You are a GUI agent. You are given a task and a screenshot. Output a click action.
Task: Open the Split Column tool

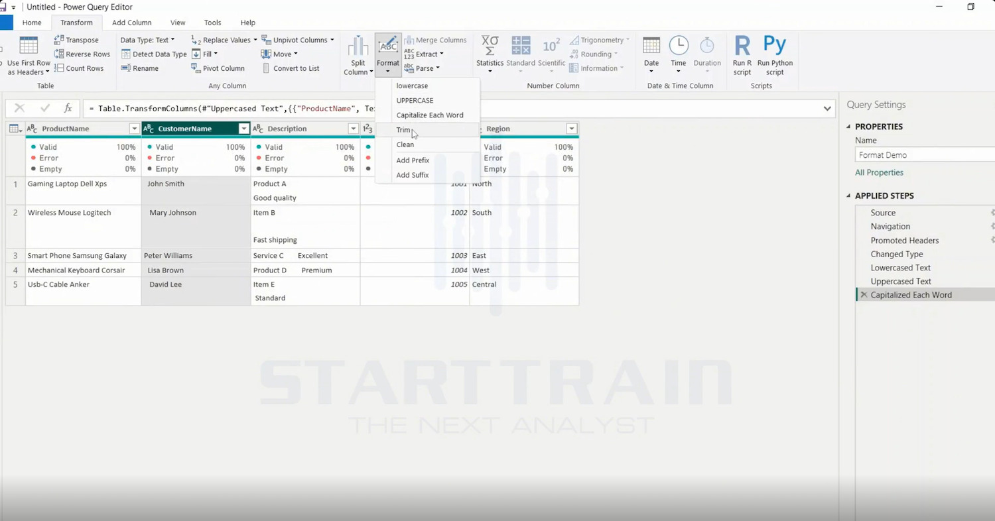358,56
